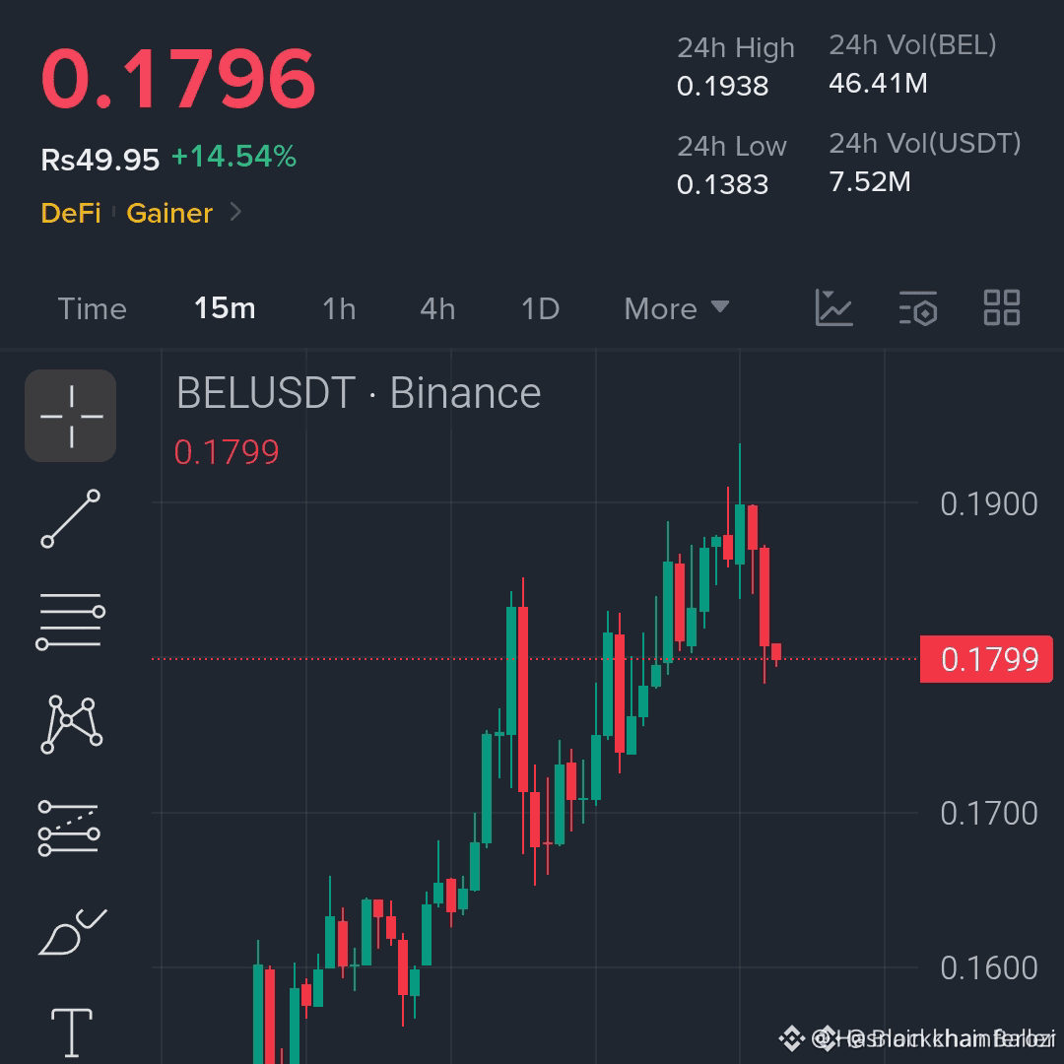Pick the forecasting position tool icon

point(69,828)
